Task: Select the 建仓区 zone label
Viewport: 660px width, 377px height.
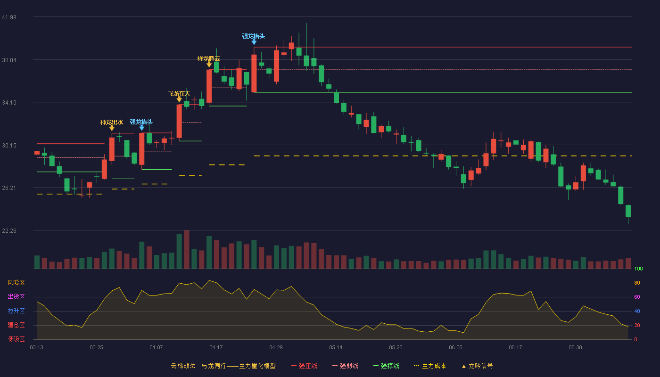Action: [x=16, y=325]
